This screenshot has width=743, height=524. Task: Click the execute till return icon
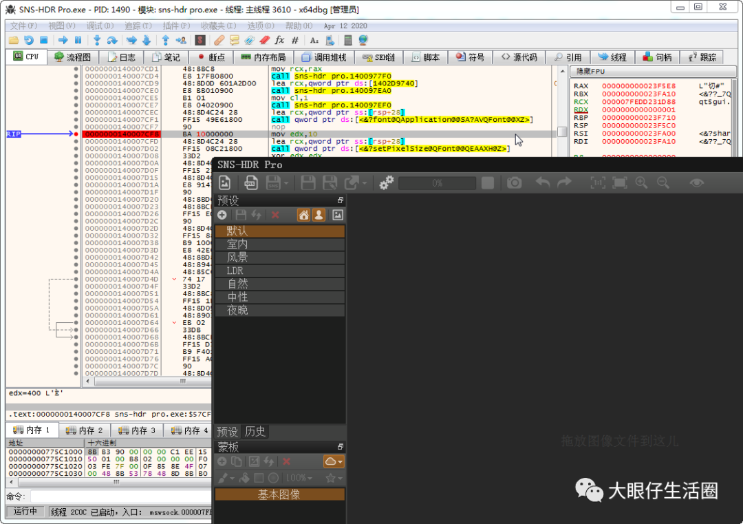[x=165, y=41]
